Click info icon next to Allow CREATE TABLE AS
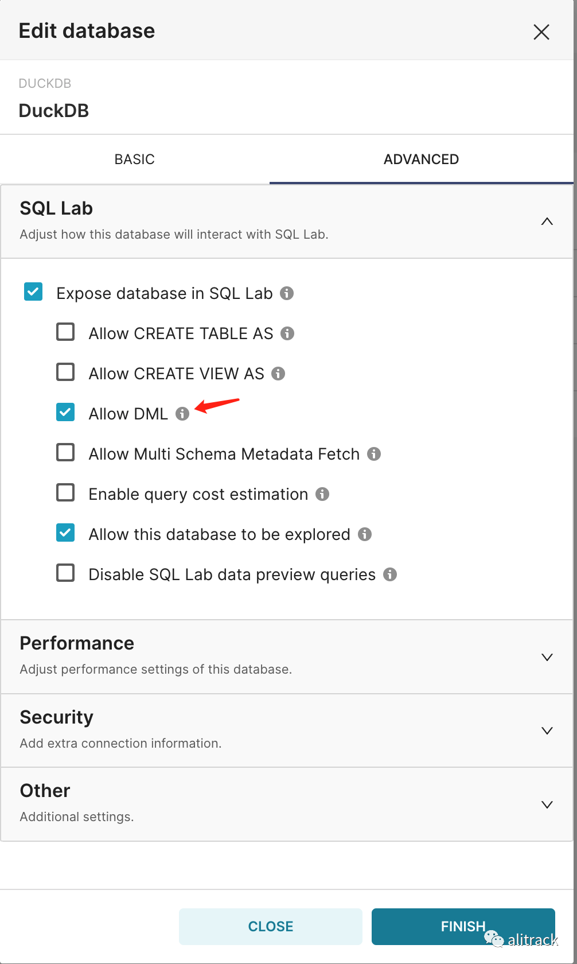Viewport: 577px width, 964px height. [x=287, y=333]
